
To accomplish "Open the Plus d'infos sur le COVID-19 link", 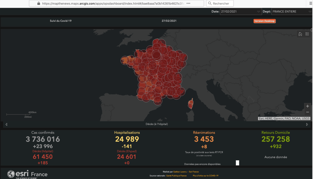I will pyautogui.click(x=206, y=176).
